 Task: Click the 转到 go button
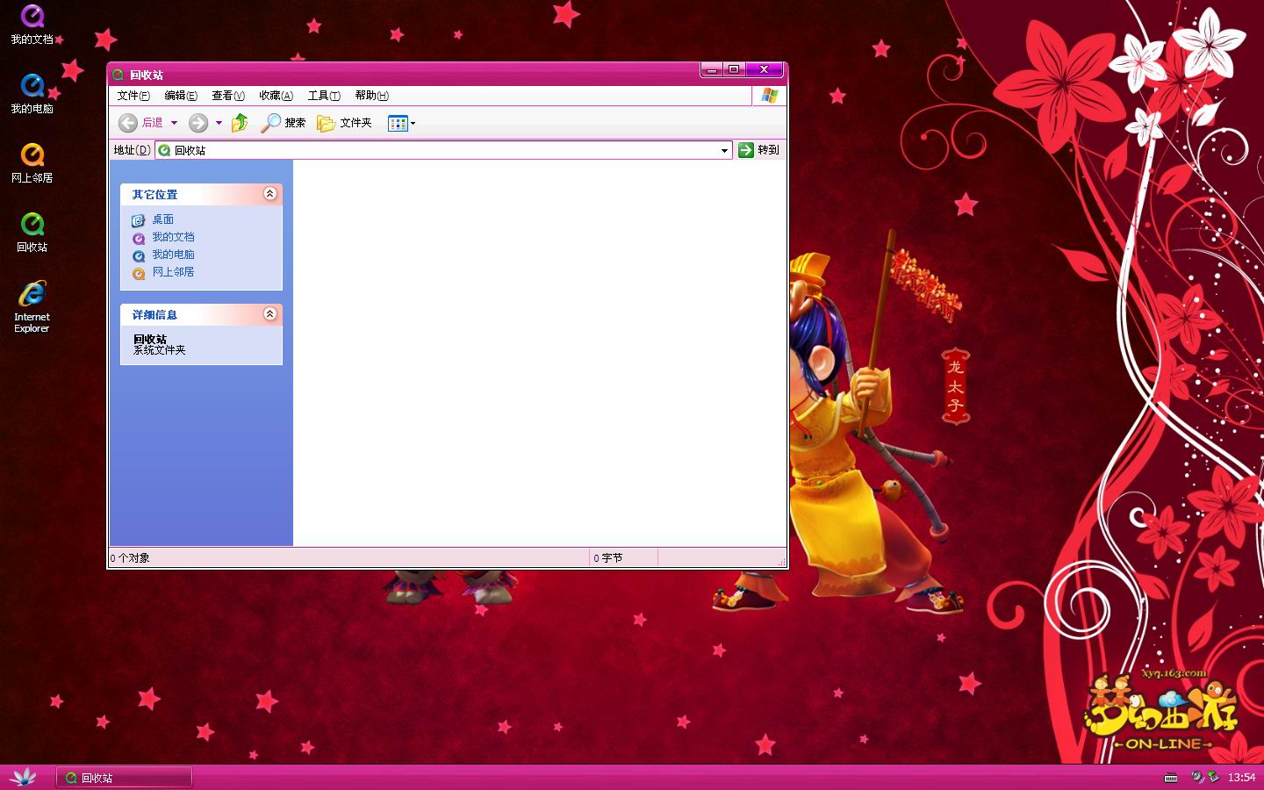(x=759, y=150)
